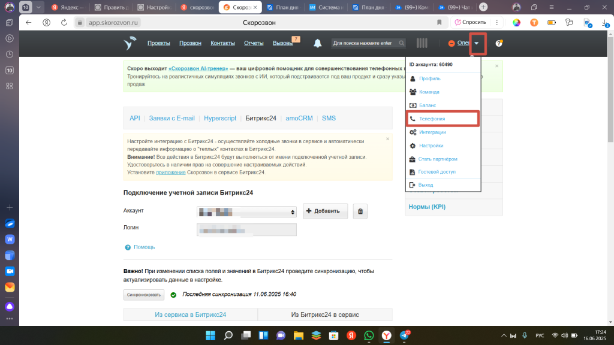Click the grid apps icon in the sidebar
Screen dimensions: 614x345
(x=10, y=86)
